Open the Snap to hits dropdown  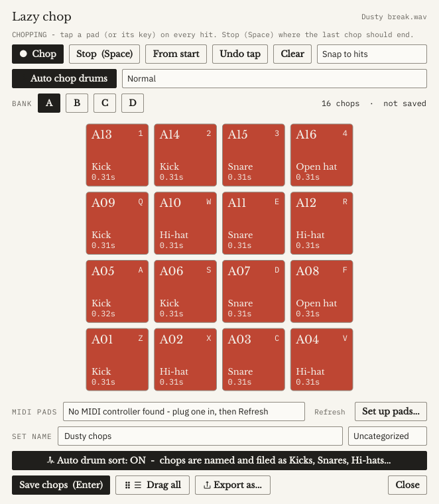tap(372, 54)
